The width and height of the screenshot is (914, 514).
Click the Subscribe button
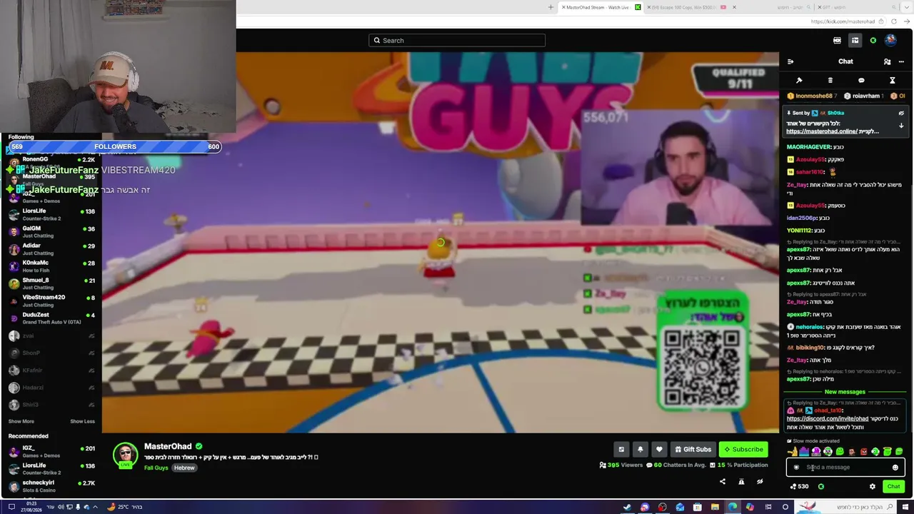click(x=743, y=450)
